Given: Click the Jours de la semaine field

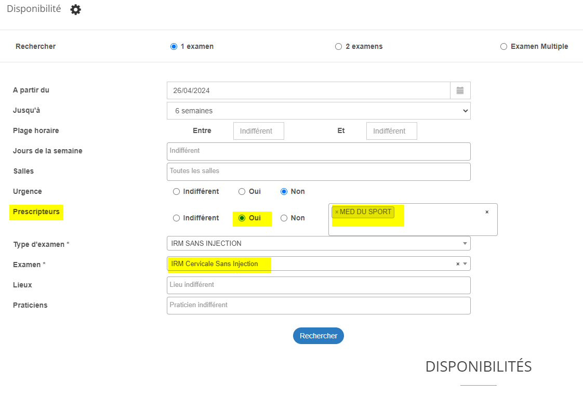Looking at the screenshot, I should [x=319, y=151].
